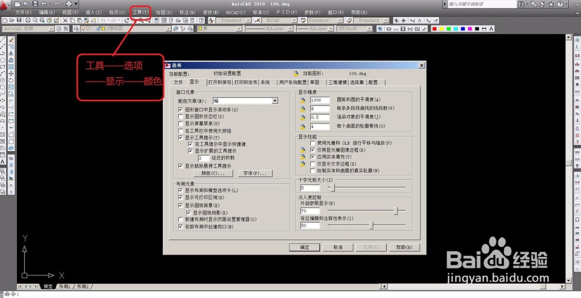
Task: Expand the quick access toolbar customize arrow
Action: click(x=76, y=3)
